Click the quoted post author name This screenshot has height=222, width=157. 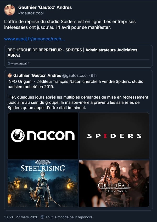pyautogui.click(x=37, y=75)
